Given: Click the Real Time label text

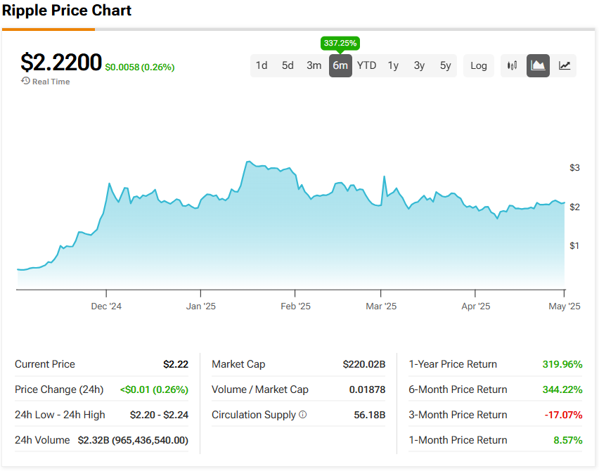Looking at the screenshot, I should [x=51, y=82].
